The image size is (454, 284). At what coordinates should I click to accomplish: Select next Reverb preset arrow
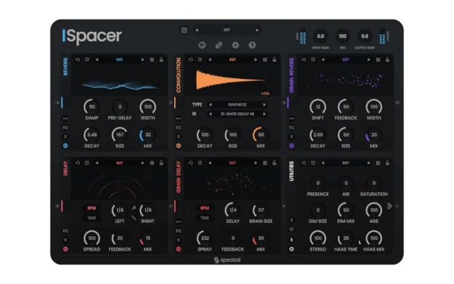pyautogui.click(x=142, y=60)
